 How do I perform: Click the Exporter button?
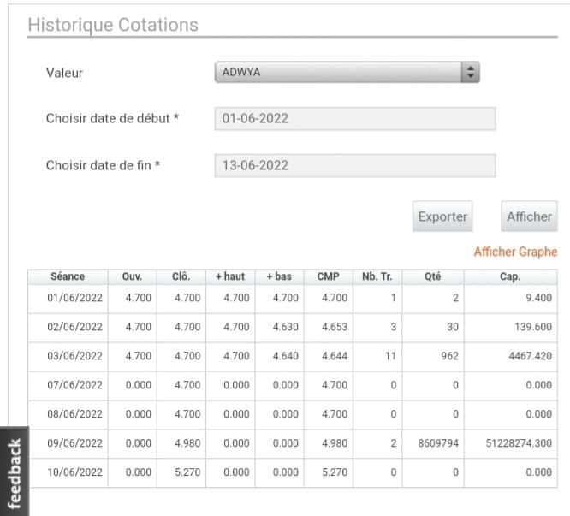[x=442, y=216]
